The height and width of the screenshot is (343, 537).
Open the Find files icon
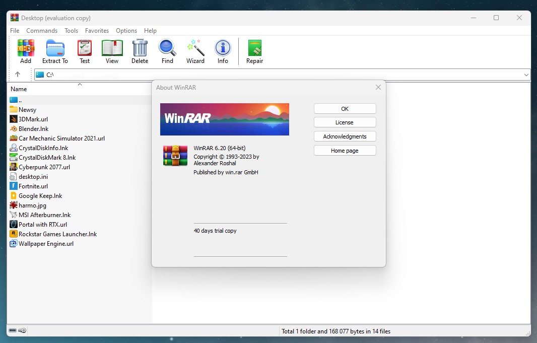[x=167, y=50]
